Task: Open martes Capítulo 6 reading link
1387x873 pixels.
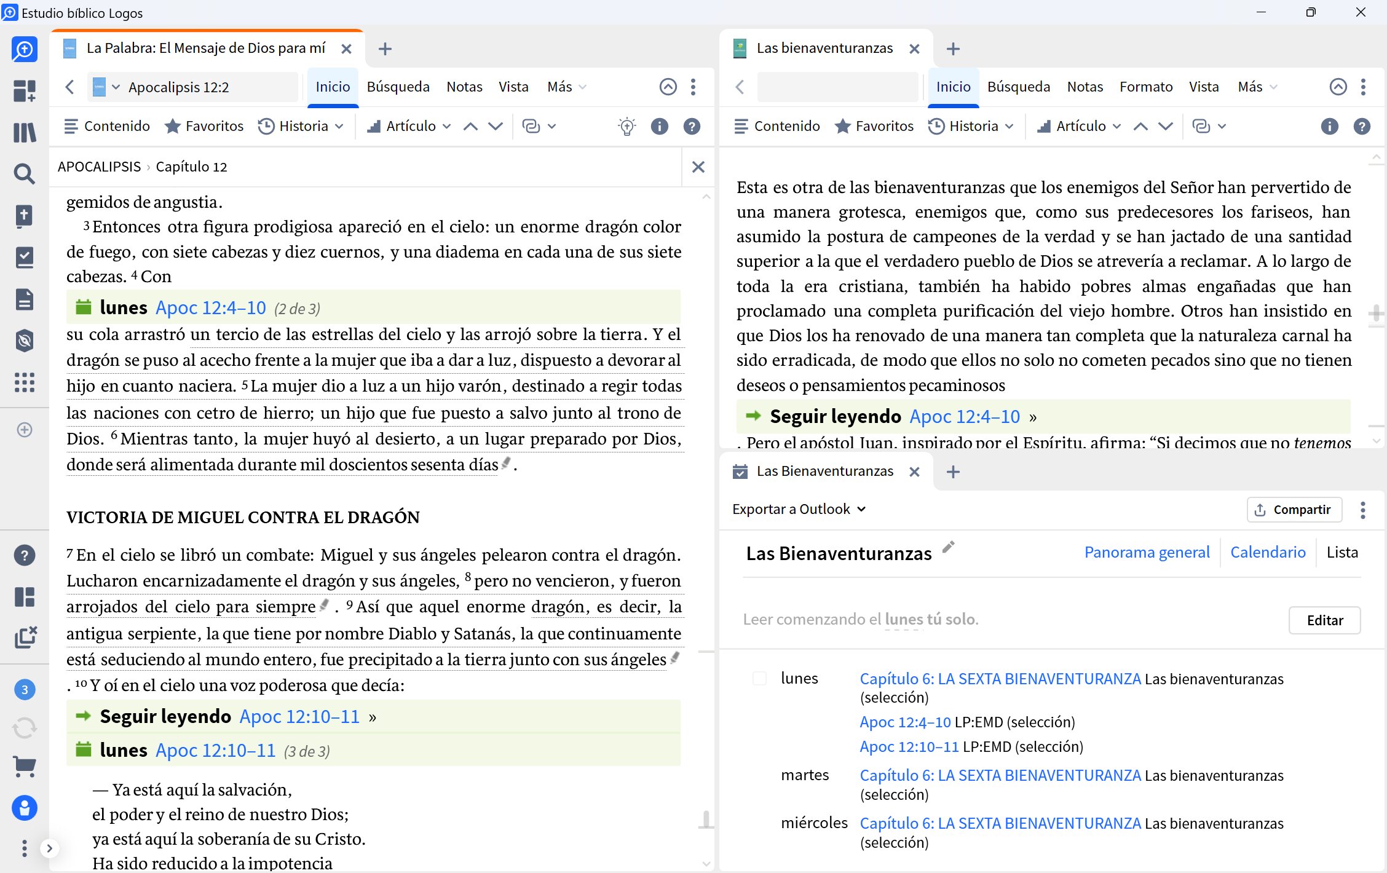Action: pos(1000,775)
